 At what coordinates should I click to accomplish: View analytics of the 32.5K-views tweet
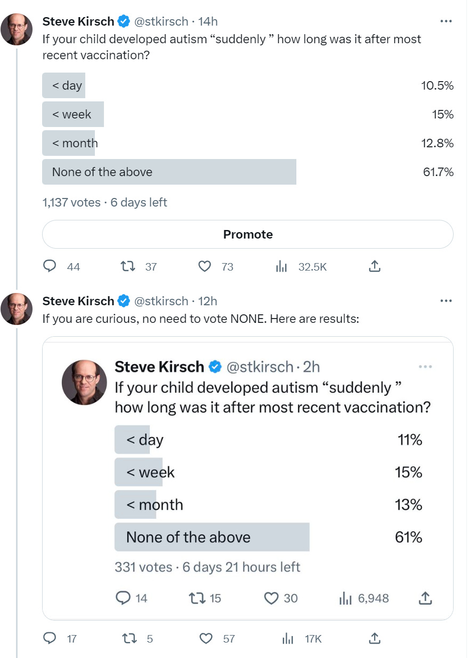point(281,266)
